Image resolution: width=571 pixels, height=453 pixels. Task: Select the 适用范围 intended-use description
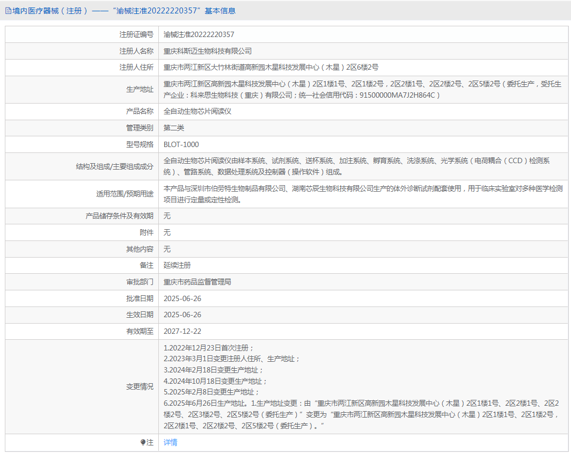coord(363,194)
